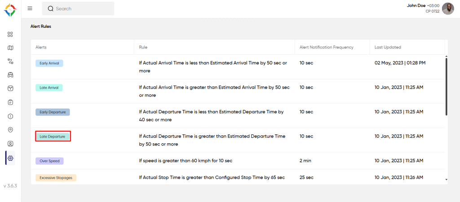
Task: Open the vehicle icon in sidebar
Action: tap(10, 75)
